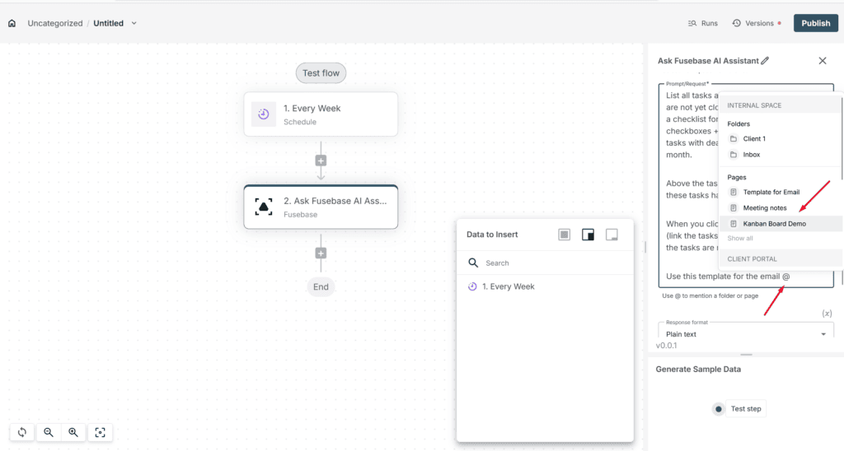844x451 pixels.
Task: Expand 1. Every Week data item
Action: 545,286
